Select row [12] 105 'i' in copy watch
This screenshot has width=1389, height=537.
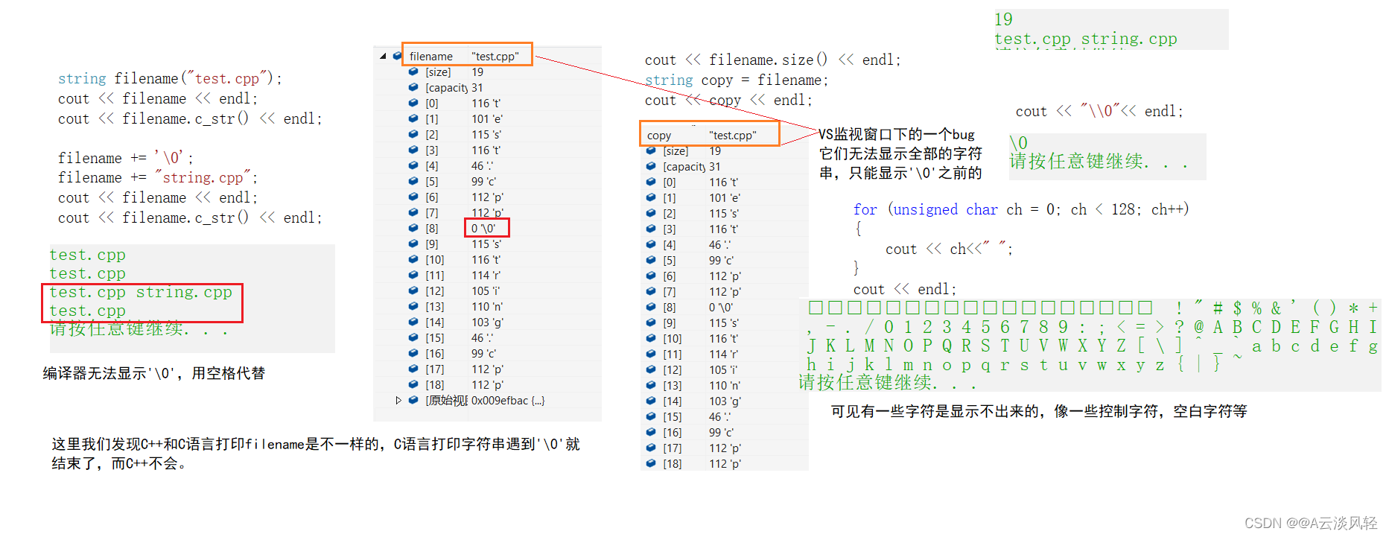click(x=726, y=370)
